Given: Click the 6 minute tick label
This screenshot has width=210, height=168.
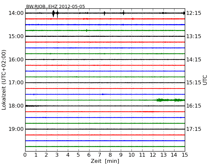Looking at the screenshot, I should 89,155.
